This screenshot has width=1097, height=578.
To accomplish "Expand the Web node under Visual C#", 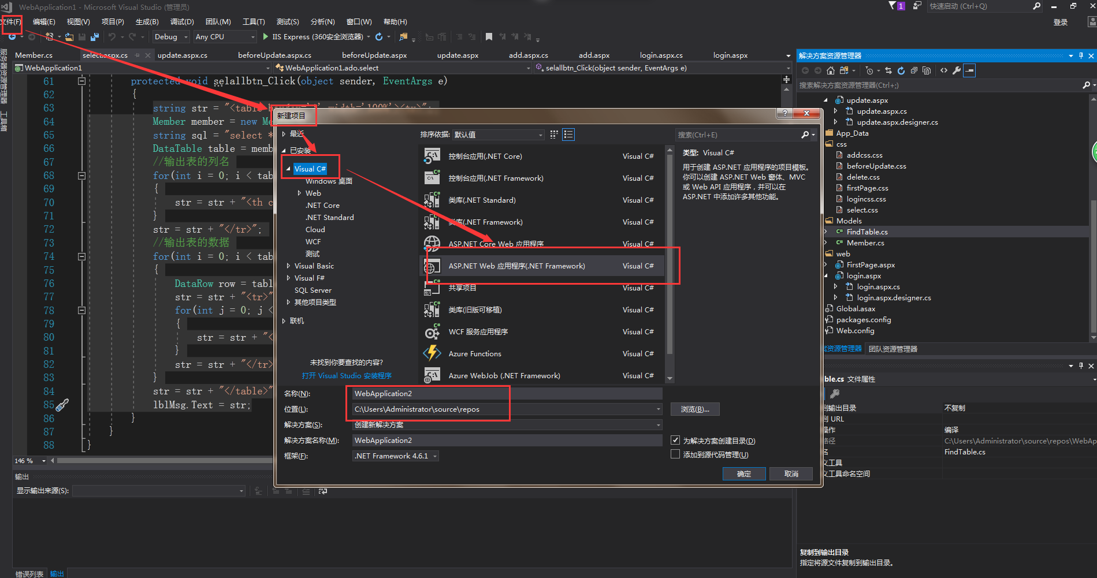I will 299,193.
